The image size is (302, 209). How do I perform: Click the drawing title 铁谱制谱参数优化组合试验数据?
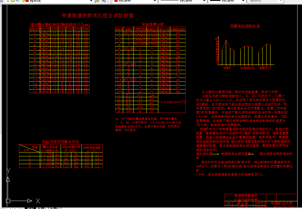point(98,15)
